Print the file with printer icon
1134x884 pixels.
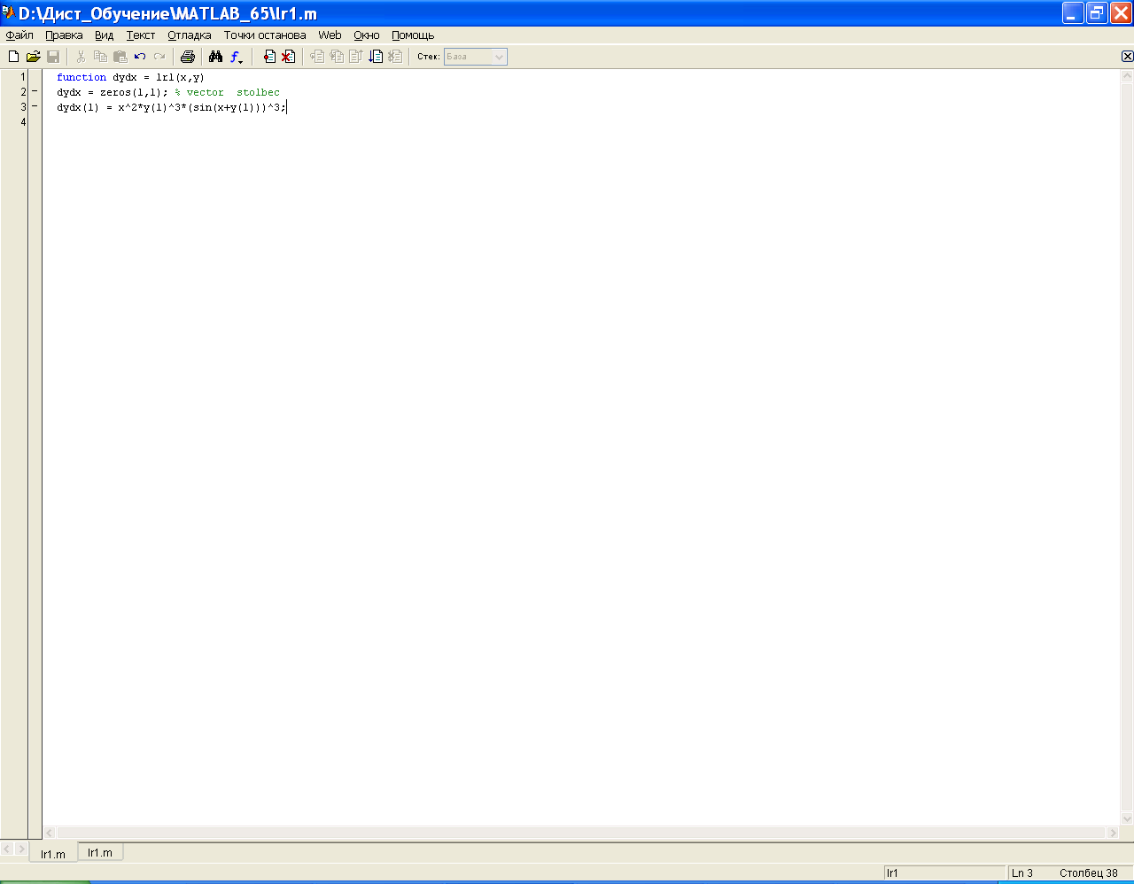tap(188, 57)
